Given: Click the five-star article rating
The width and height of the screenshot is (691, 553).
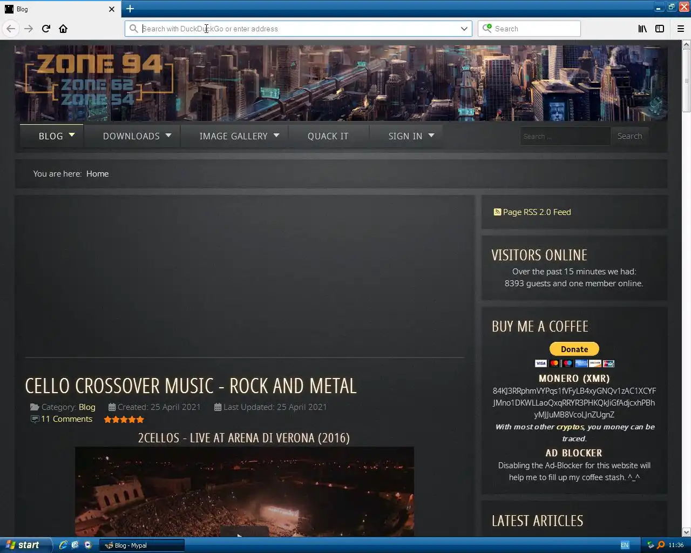Looking at the screenshot, I should pos(124,419).
